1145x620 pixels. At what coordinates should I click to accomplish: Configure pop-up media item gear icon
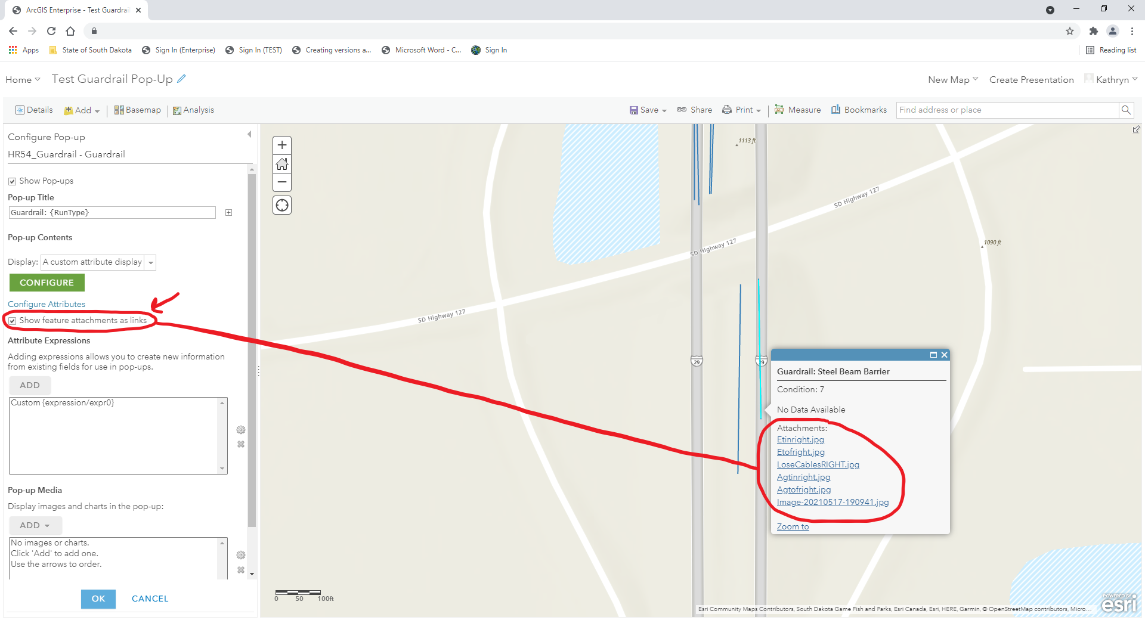pyautogui.click(x=241, y=555)
